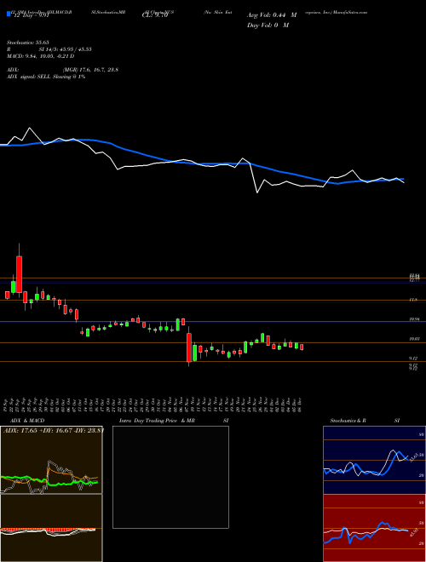Click the last red candlestick on the chart
Image resolution: width=426 pixels, height=562 pixels.
coord(302,347)
